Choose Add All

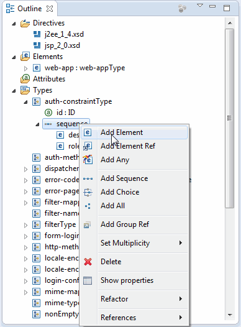click(x=134, y=206)
